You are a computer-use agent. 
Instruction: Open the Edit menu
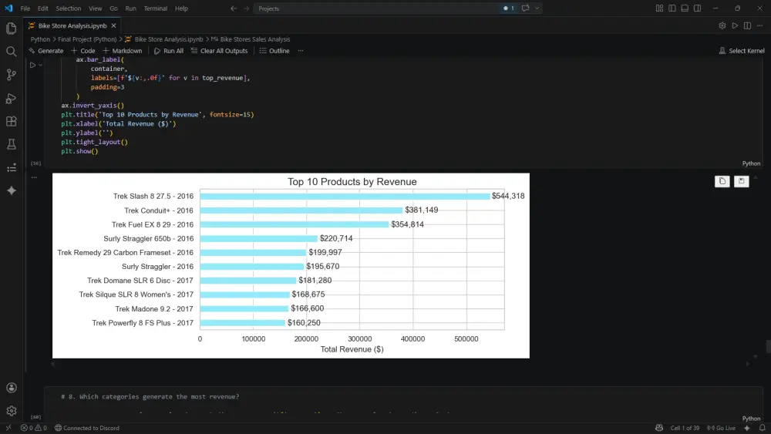pyautogui.click(x=42, y=8)
